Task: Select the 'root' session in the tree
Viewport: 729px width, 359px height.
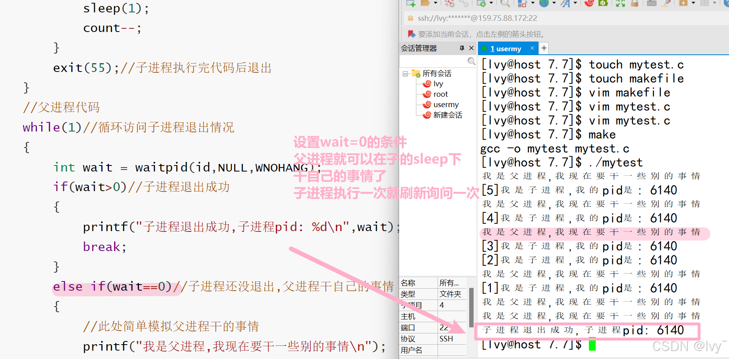Action: click(x=440, y=94)
